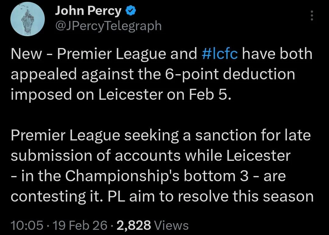Click the line mentioning Championship's bottom 3
This screenshot has height=235, width=329.
click(x=148, y=176)
